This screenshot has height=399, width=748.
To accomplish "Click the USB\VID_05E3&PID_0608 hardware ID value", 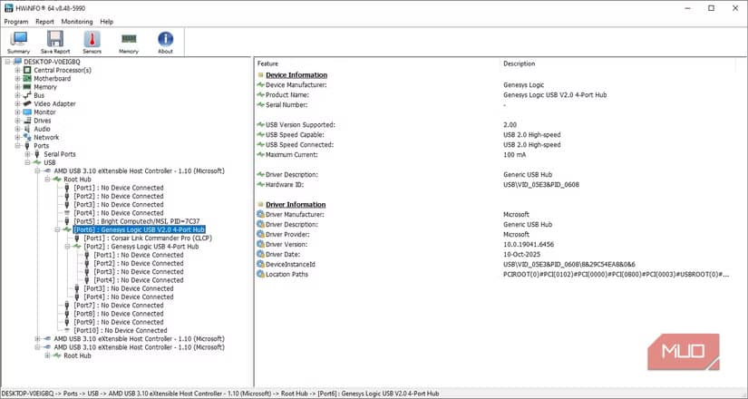I will [x=541, y=185].
